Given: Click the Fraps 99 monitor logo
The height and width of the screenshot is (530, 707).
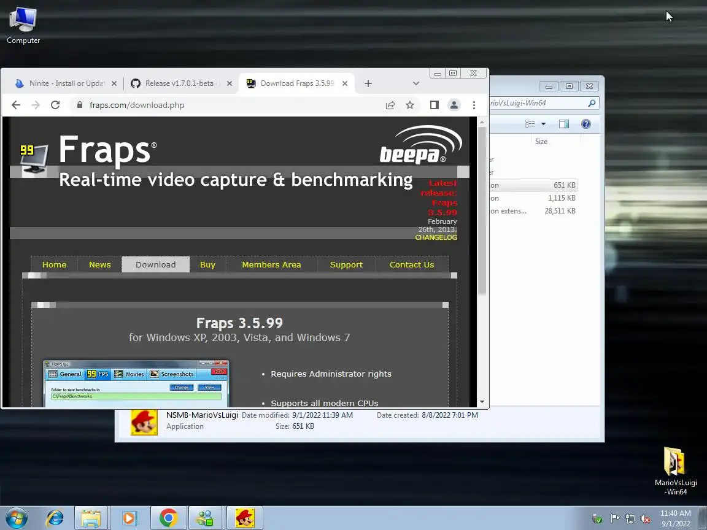Looking at the screenshot, I should click(34, 159).
